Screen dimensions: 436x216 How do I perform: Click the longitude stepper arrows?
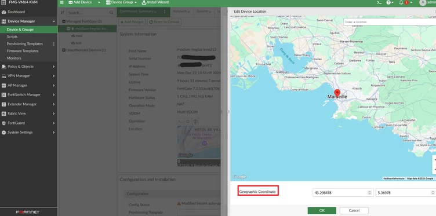[x=433, y=192]
